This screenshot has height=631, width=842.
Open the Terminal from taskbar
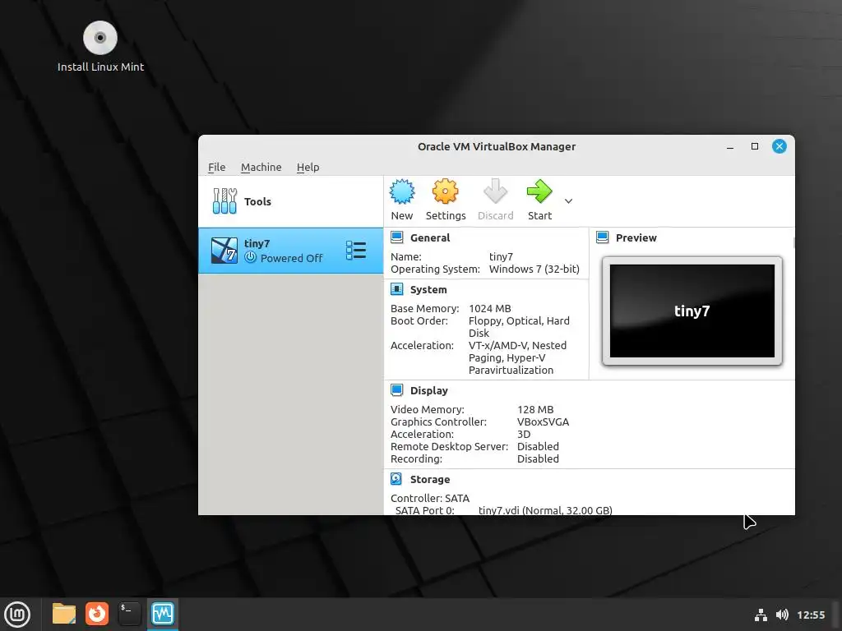129,614
